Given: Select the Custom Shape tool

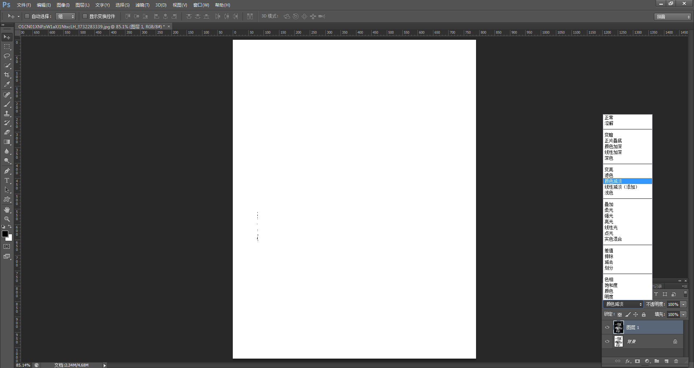Looking at the screenshot, I should 7,199.
